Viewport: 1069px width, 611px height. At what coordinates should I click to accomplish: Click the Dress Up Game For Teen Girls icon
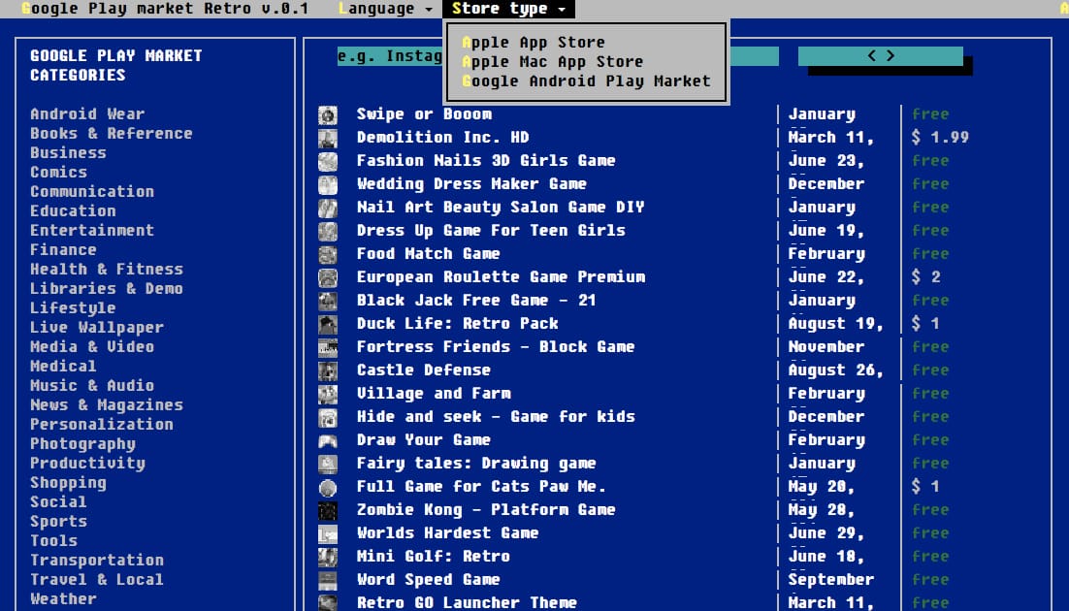pyautogui.click(x=328, y=231)
